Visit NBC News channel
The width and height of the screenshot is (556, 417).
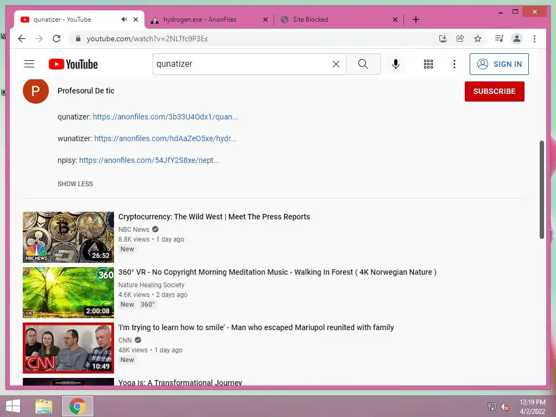coord(134,230)
